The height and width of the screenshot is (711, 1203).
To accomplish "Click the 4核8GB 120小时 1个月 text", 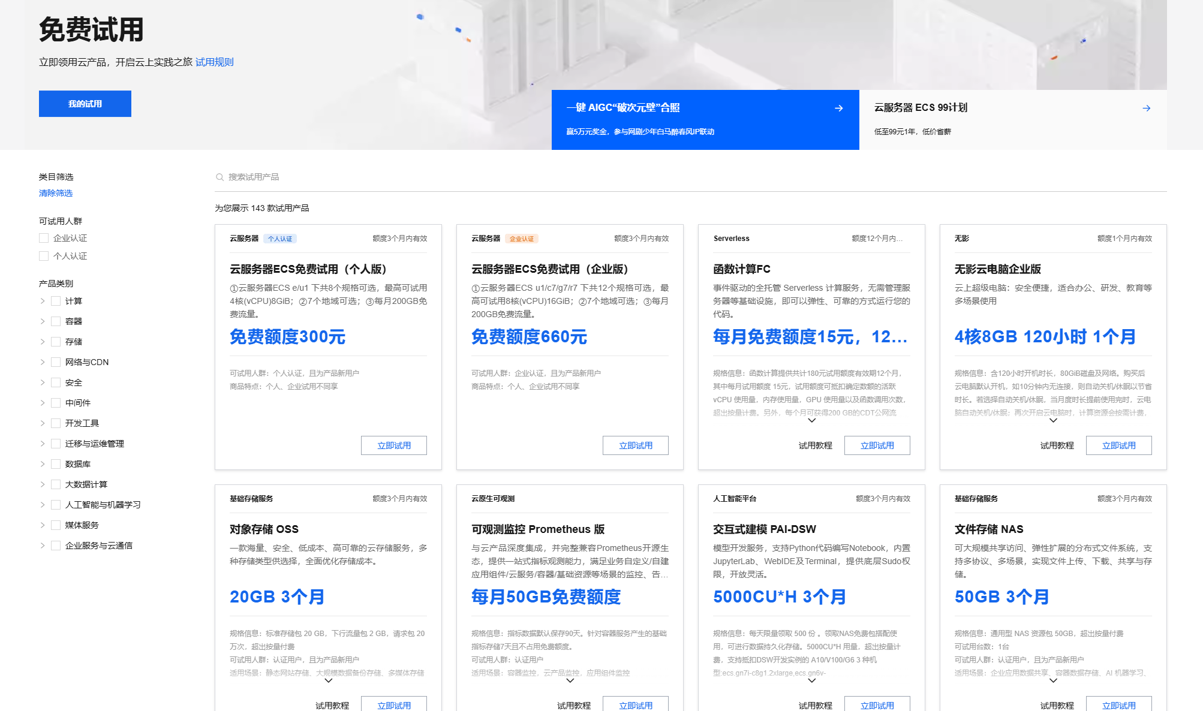I will click(x=1045, y=337).
